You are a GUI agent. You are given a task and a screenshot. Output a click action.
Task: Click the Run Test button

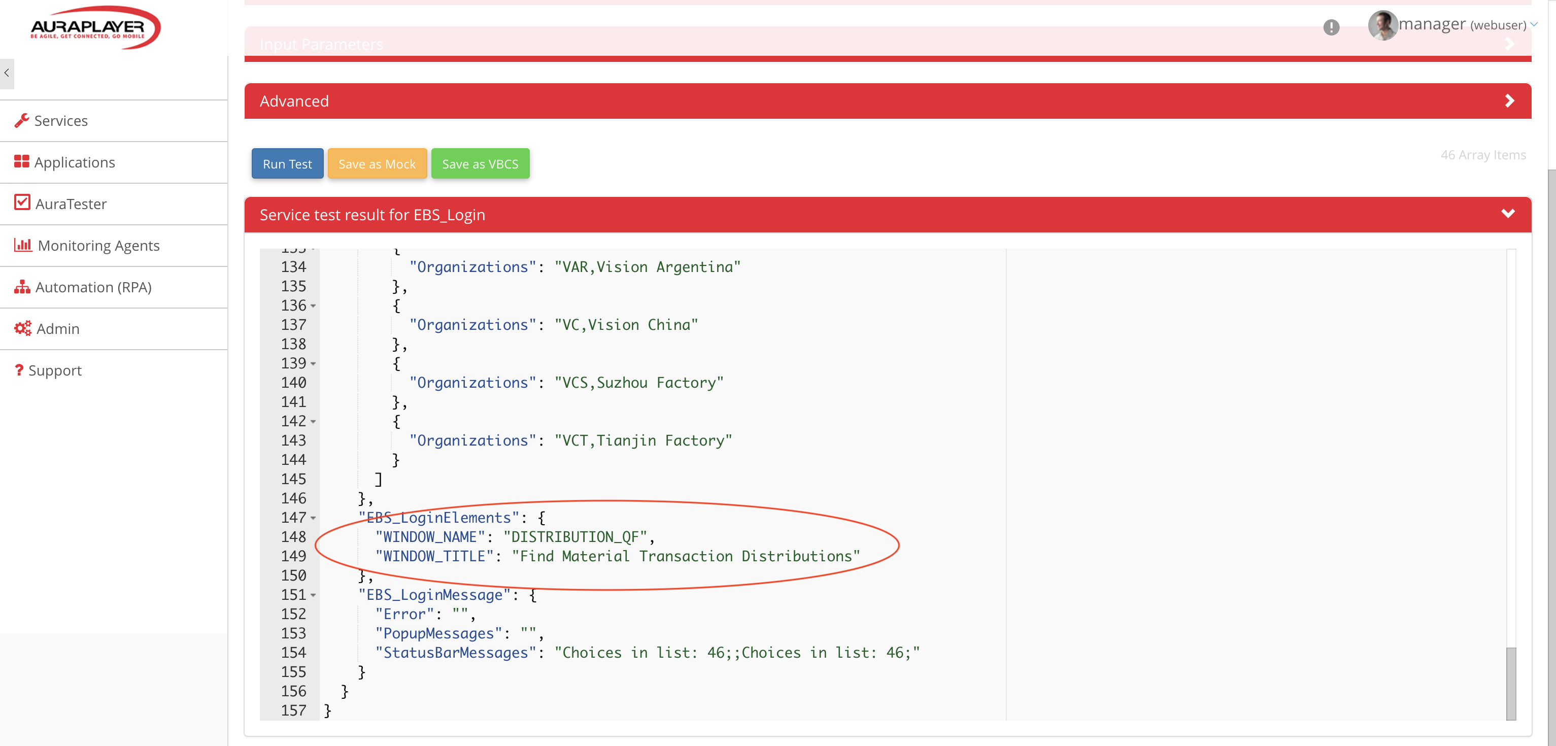click(x=288, y=164)
